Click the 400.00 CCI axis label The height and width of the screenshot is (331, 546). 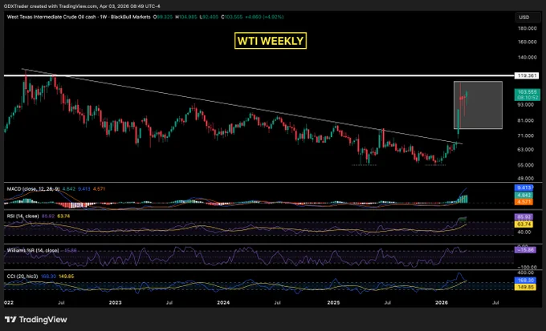coord(525,273)
